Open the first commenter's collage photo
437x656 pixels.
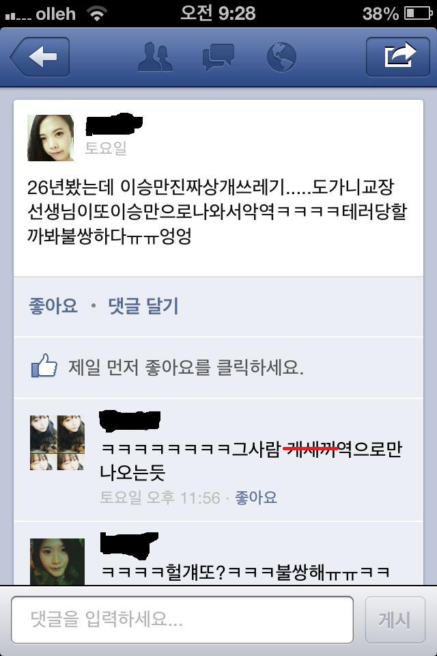(x=57, y=443)
